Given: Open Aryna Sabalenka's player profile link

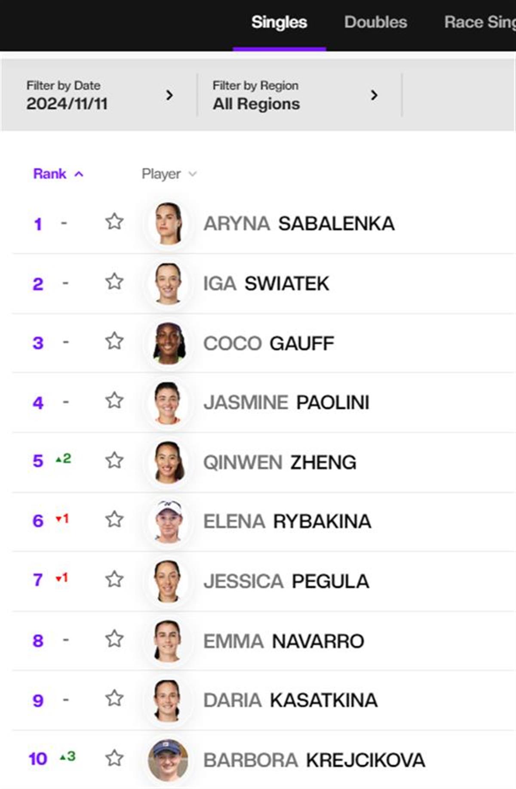Looking at the screenshot, I should [x=299, y=224].
